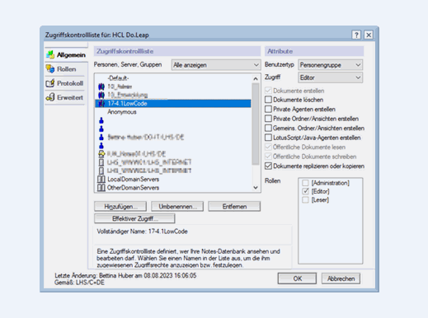Open the Protokoll tab
Image resolution: width=428 pixels, height=318 pixels.
point(65,83)
